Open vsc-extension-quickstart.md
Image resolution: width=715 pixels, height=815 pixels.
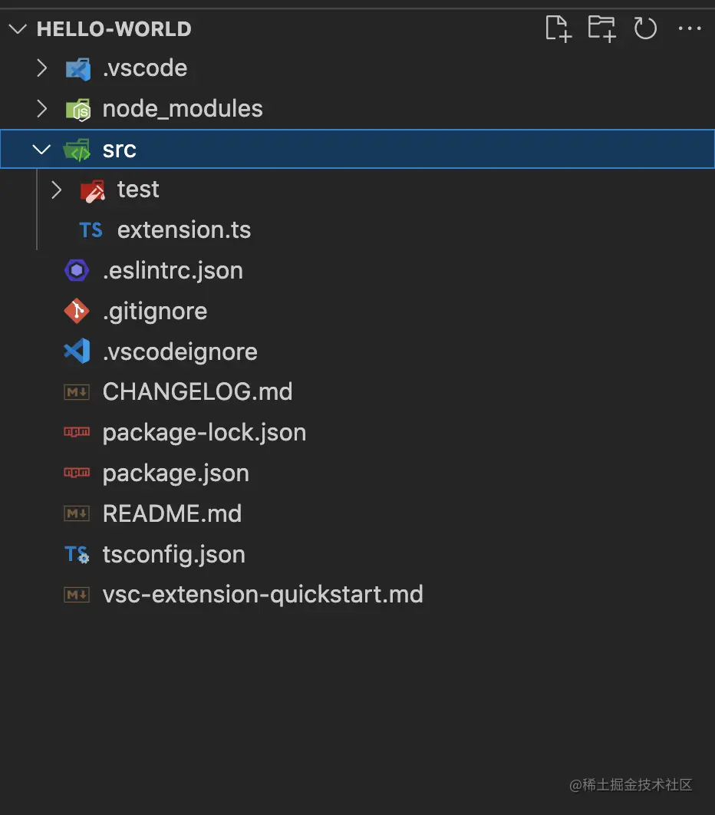pyautogui.click(x=262, y=595)
